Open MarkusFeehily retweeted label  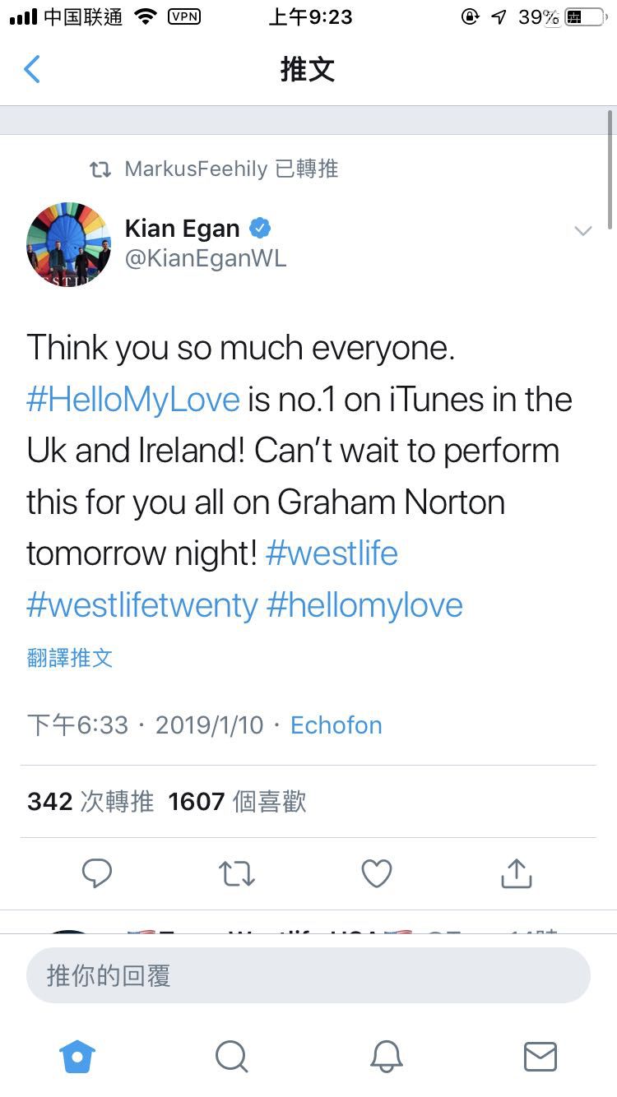(x=230, y=169)
